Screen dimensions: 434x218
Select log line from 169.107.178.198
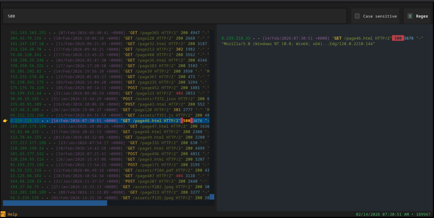tap(110, 126)
